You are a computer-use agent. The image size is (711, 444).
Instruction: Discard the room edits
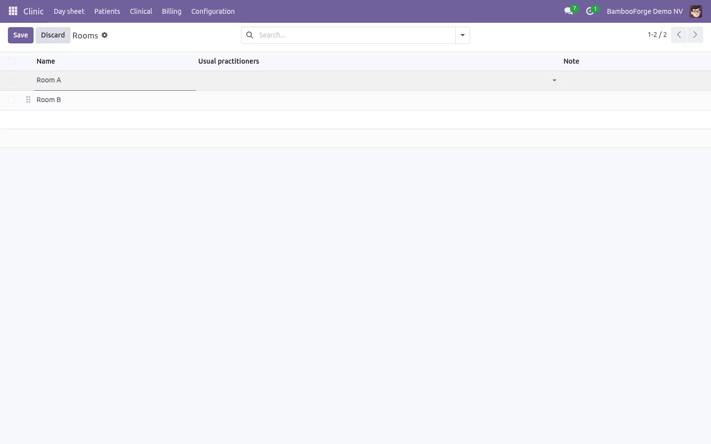point(53,35)
